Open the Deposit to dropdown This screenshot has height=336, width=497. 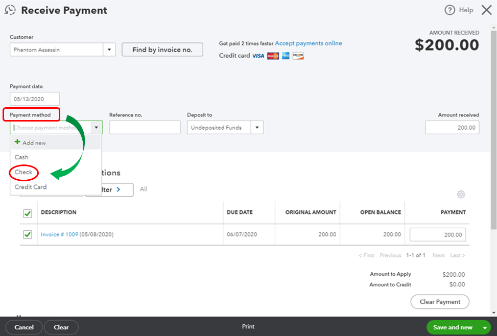point(257,128)
